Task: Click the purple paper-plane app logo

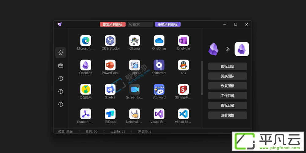Action: 60,24
